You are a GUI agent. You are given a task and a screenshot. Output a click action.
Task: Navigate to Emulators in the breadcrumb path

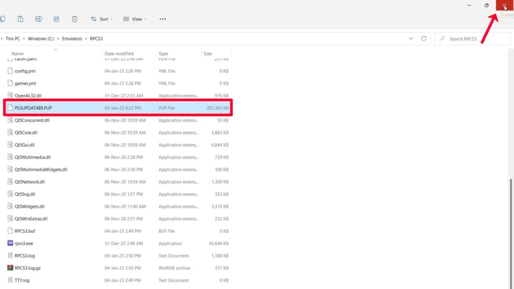(x=72, y=39)
